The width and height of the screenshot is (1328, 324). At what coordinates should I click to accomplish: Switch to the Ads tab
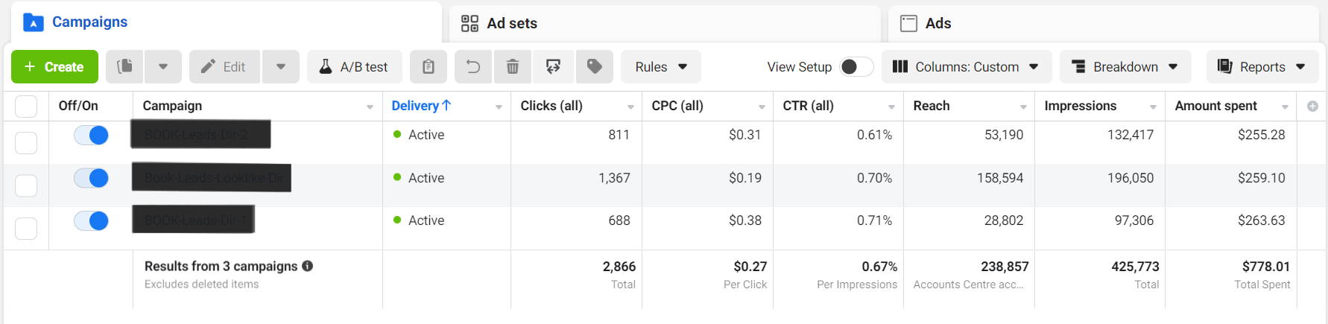coord(937,23)
